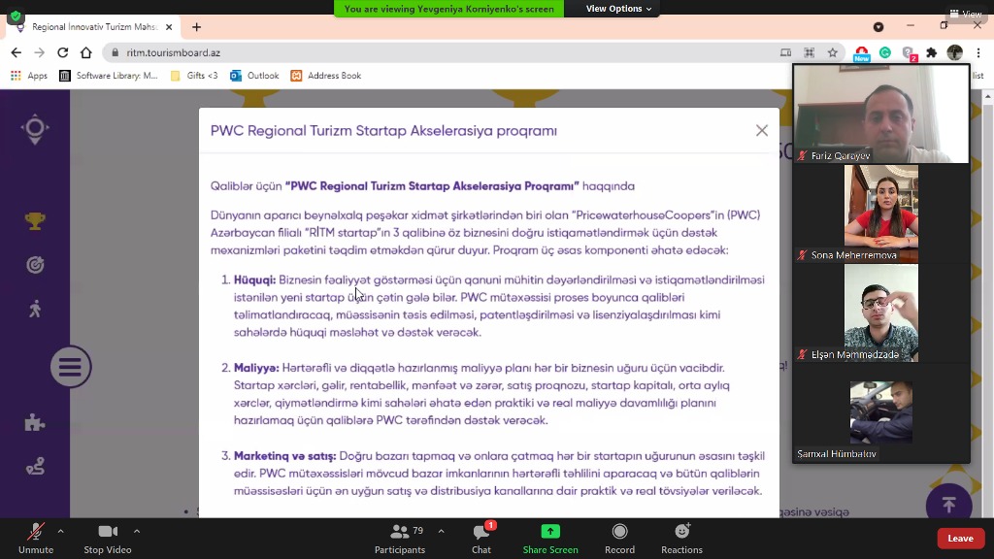Viewport: 994px width, 559px height.
Task: Open the Extensions puzzle icon
Action: (x=931, y=52)
